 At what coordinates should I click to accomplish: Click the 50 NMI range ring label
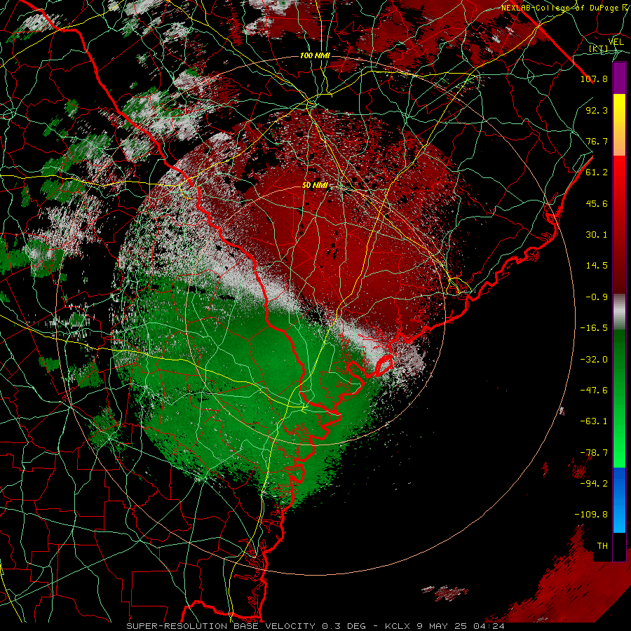tap(315, 186)
